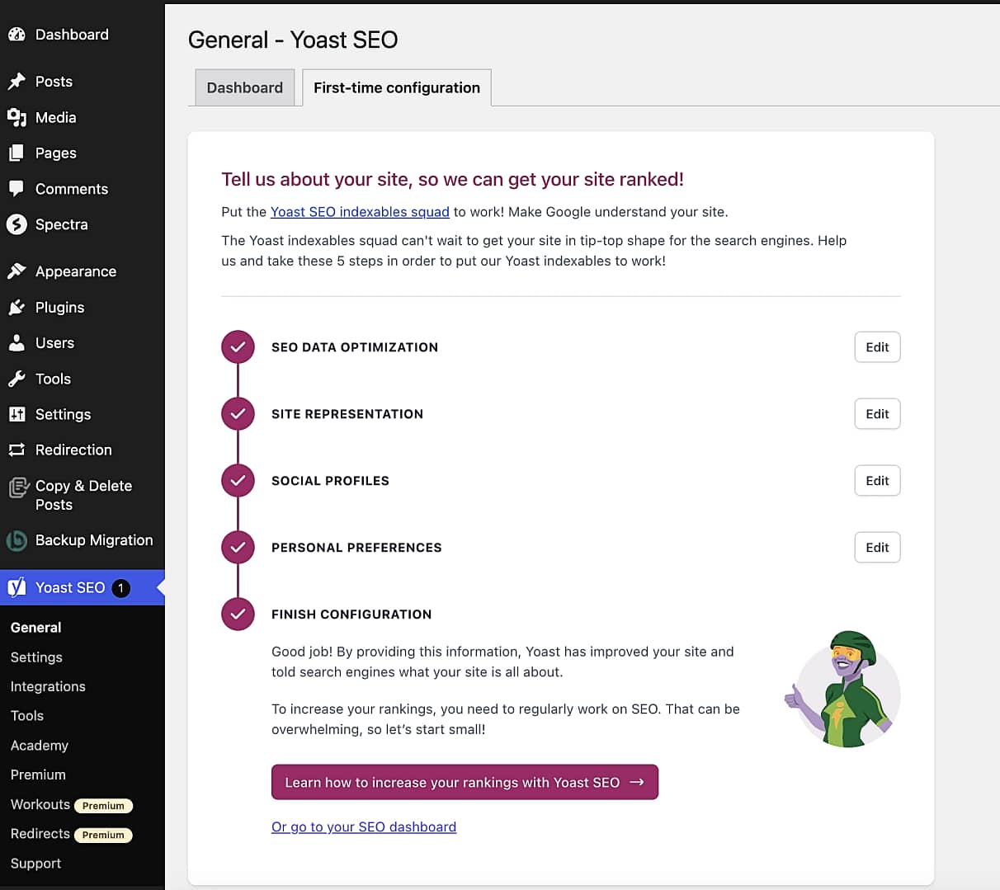The width and height of the screenshot is (1000, 890).
Task: Open Integrations submenu item
Action: pos(48,686)
